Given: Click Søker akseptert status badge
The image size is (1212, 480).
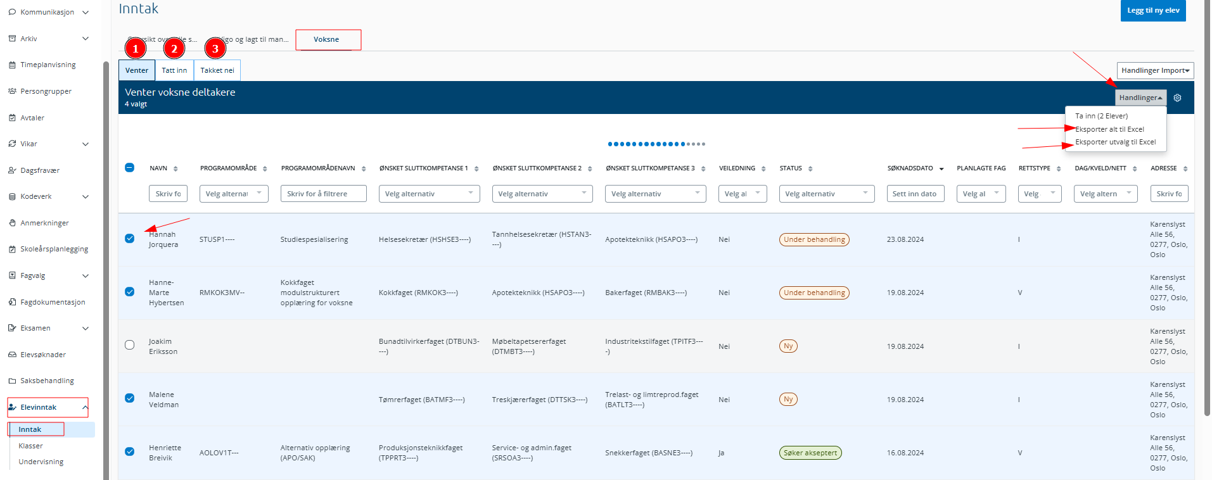Looking at the screenshot, I should (x=810, y=453).
